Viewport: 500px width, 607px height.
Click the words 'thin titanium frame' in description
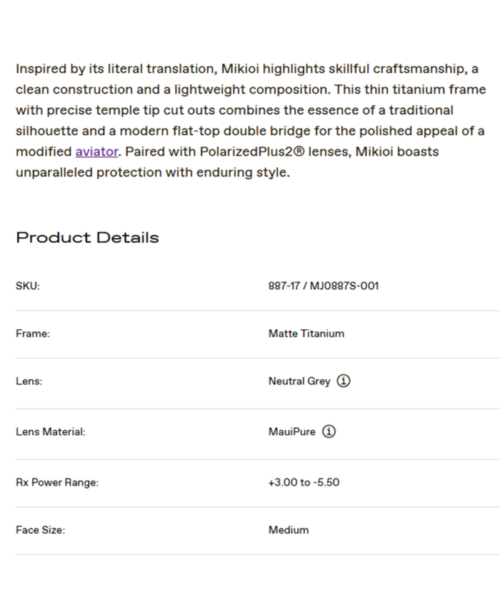429,90
